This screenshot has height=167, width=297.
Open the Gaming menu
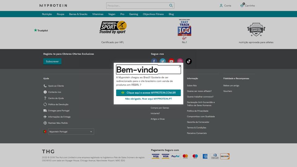(x=134, y=14)
